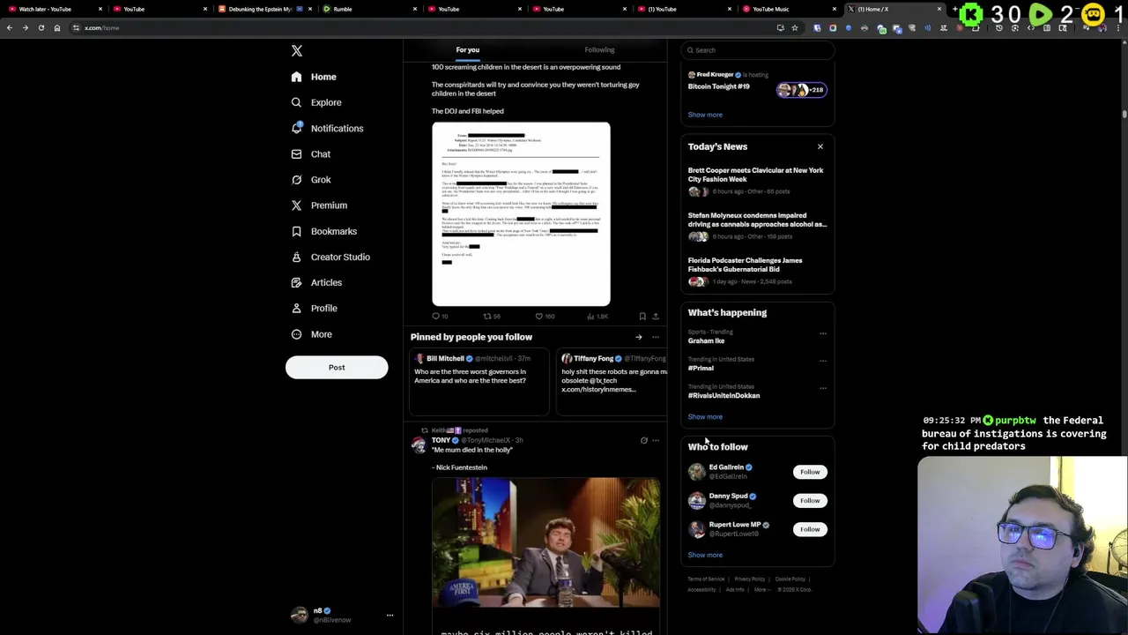This screenshot has height=635, width=1128.
Task: Open more options on TONY post
Action: (655, 440)
